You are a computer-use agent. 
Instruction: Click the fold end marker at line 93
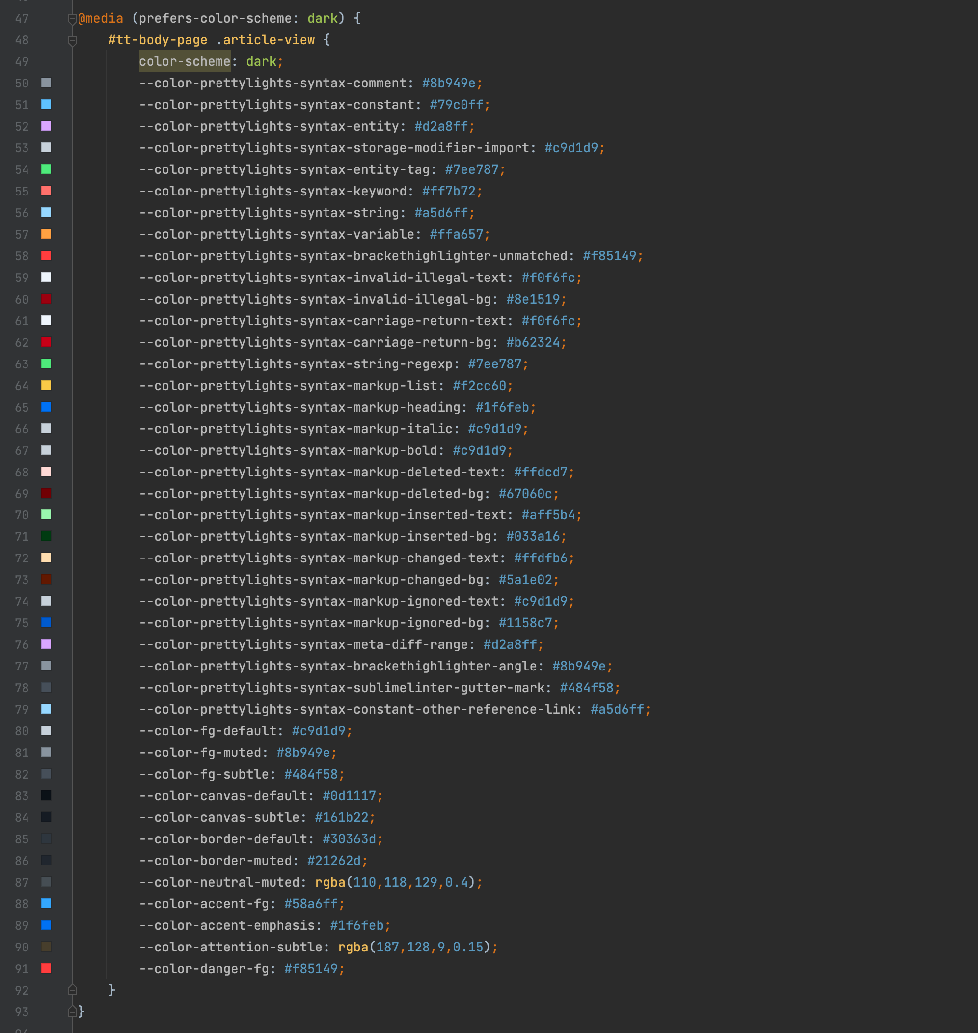click(x=73, y=1011)
